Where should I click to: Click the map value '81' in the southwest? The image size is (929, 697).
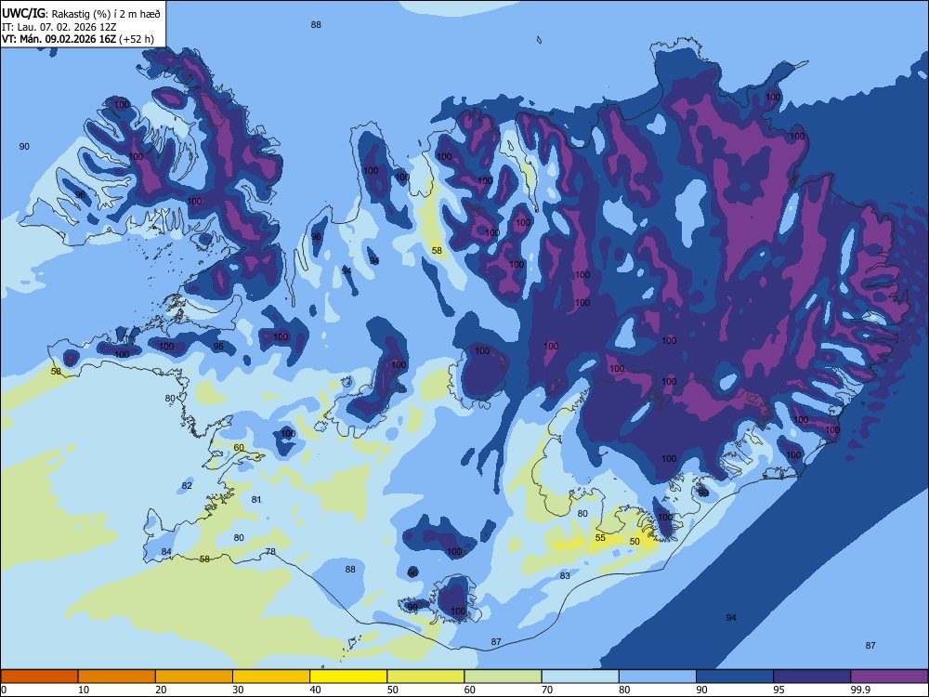pos(256,500)
